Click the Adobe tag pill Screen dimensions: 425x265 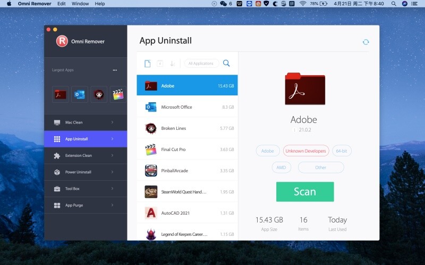[x=268, y=151]
